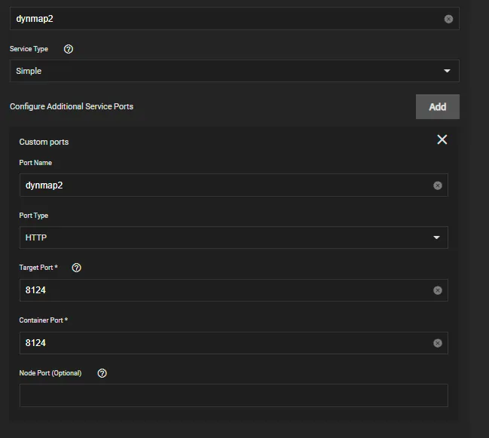Clear the Container Port value

pyautogui.click(x=437, y=343)
